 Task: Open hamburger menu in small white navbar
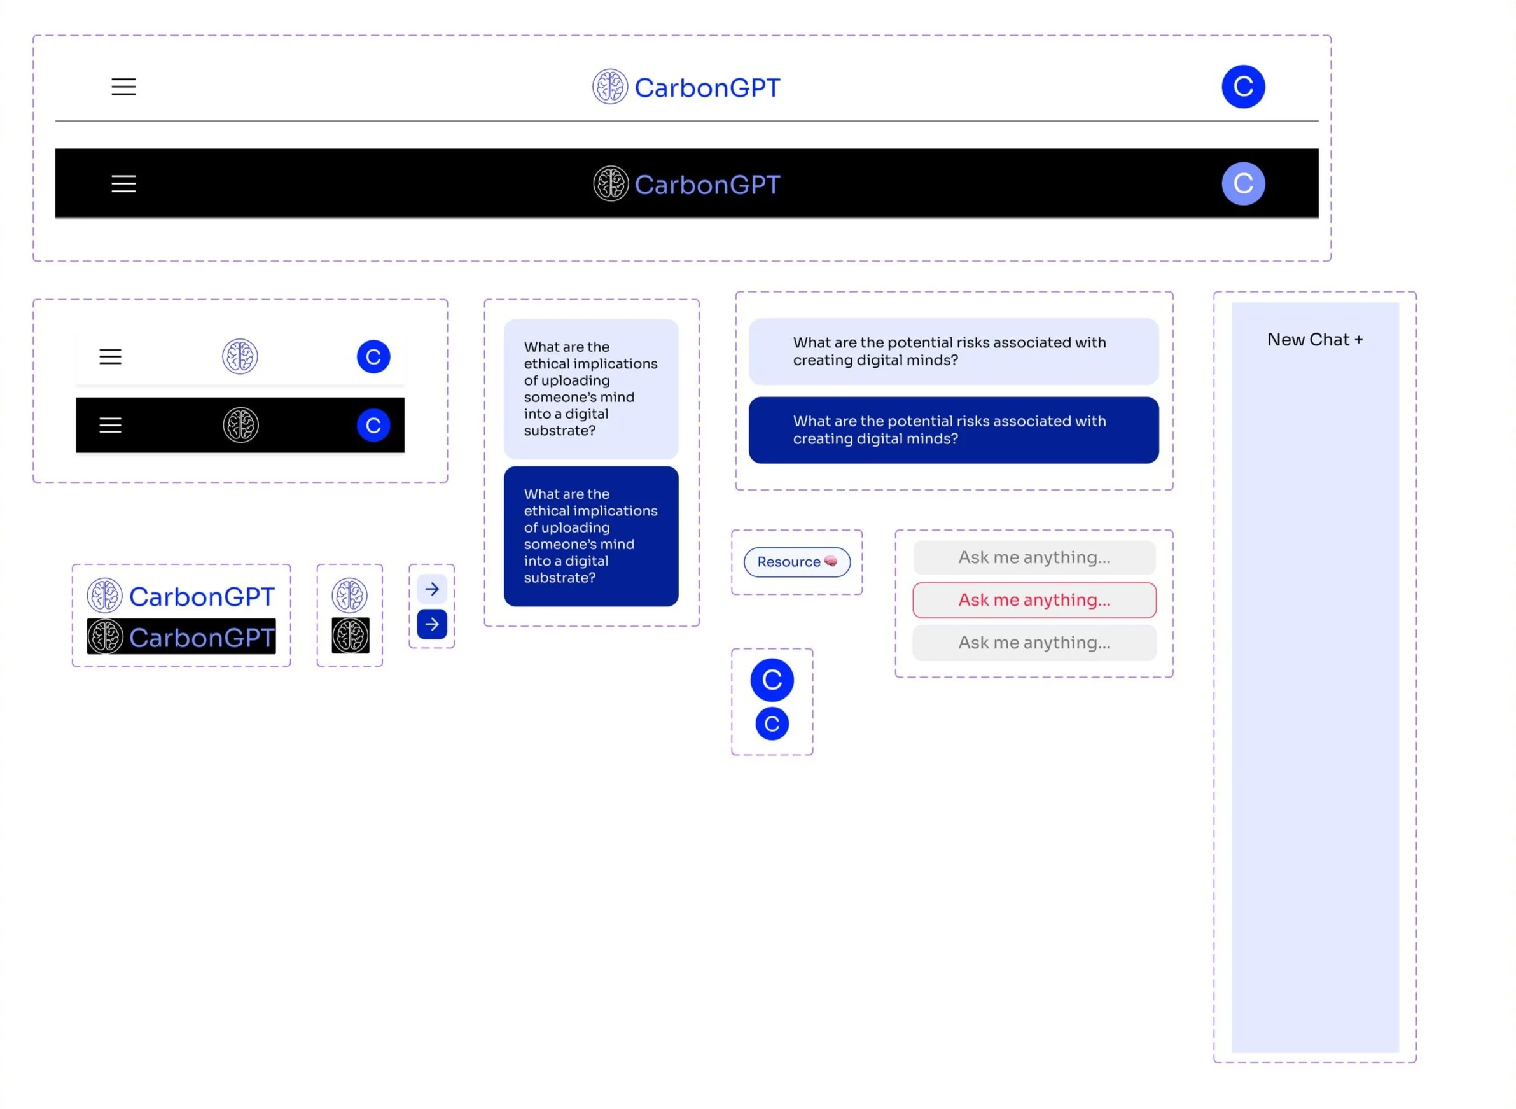pyautogui.click(x=110, y=356)
